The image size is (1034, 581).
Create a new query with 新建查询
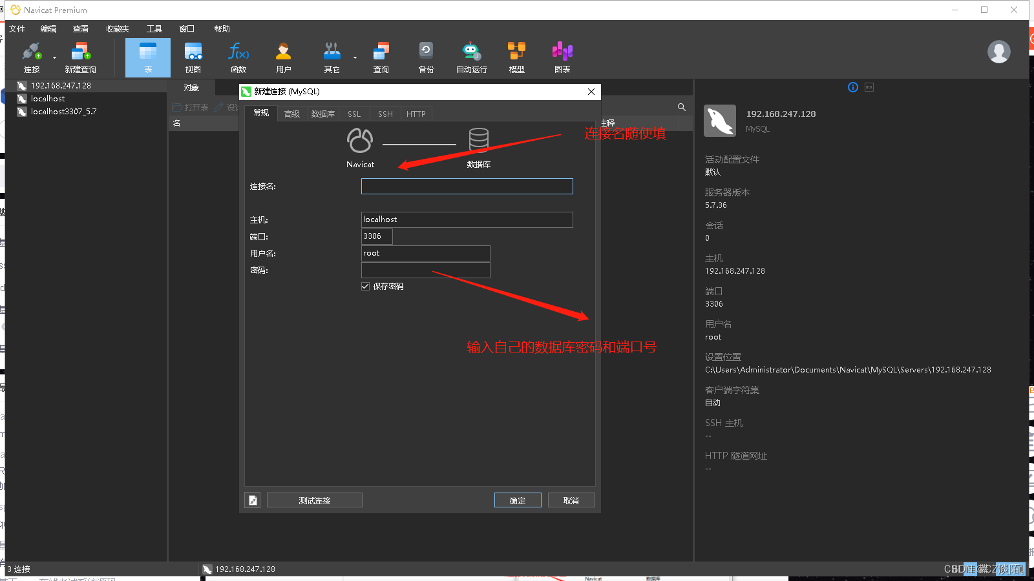(80, 57)
